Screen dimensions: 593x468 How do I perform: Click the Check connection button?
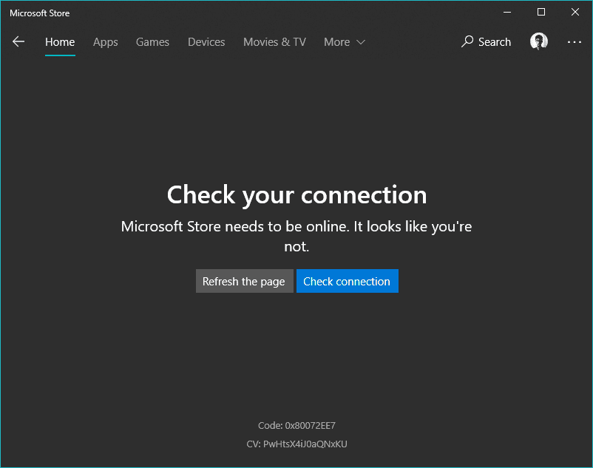tap(348, 281)
